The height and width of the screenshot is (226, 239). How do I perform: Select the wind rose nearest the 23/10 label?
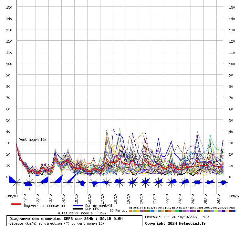click(184, 183)
